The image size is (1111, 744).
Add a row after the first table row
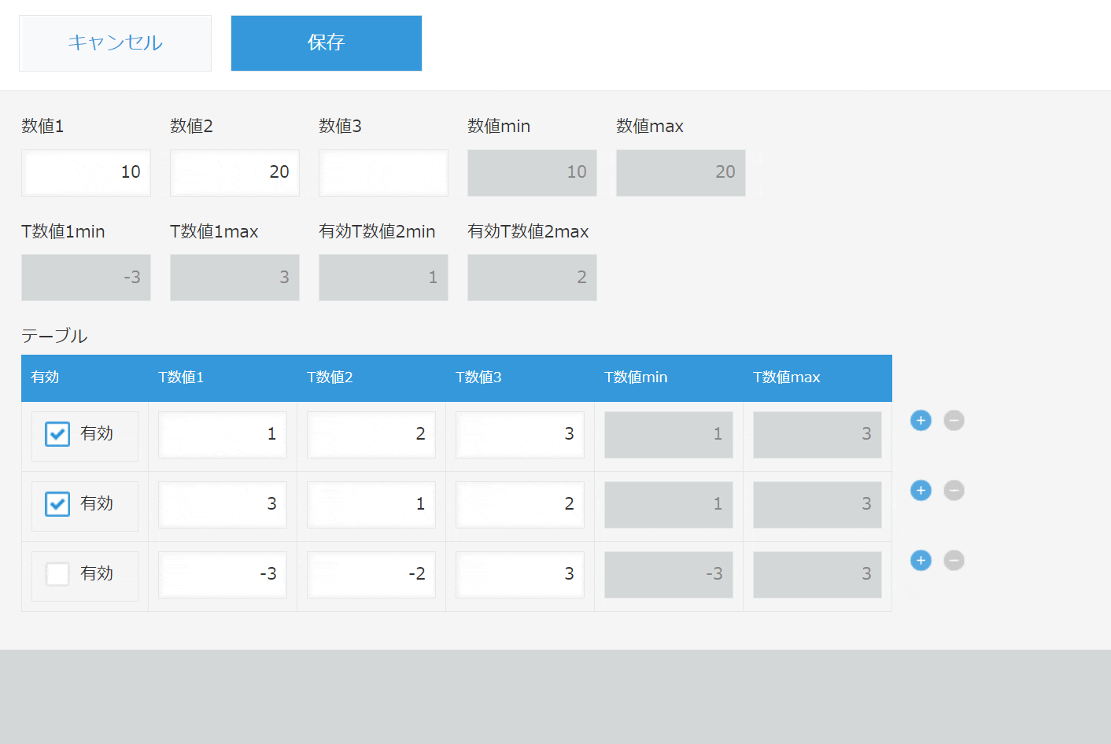point(921,421)
